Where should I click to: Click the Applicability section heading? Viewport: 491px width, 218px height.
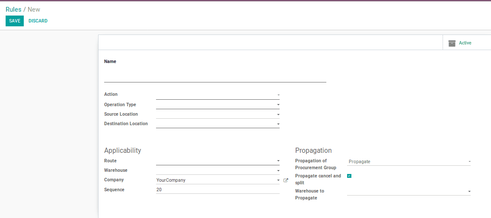tap(122, 151)
